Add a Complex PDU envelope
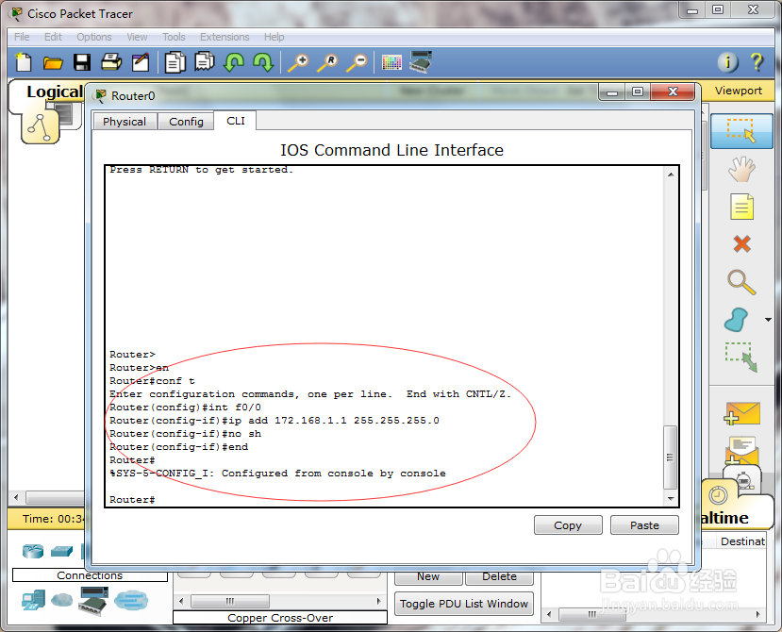 742,449
